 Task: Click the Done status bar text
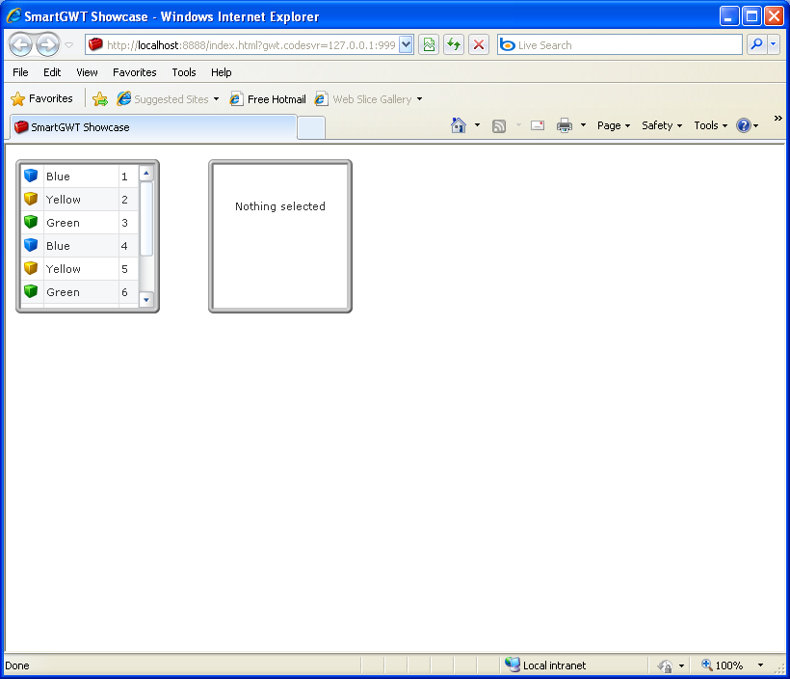(17, 665)
